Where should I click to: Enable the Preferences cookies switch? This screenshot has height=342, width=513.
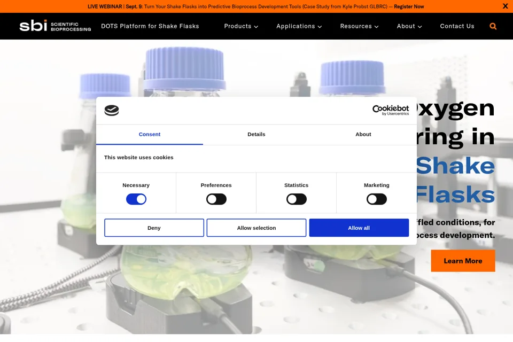click(x=216, y=199)
